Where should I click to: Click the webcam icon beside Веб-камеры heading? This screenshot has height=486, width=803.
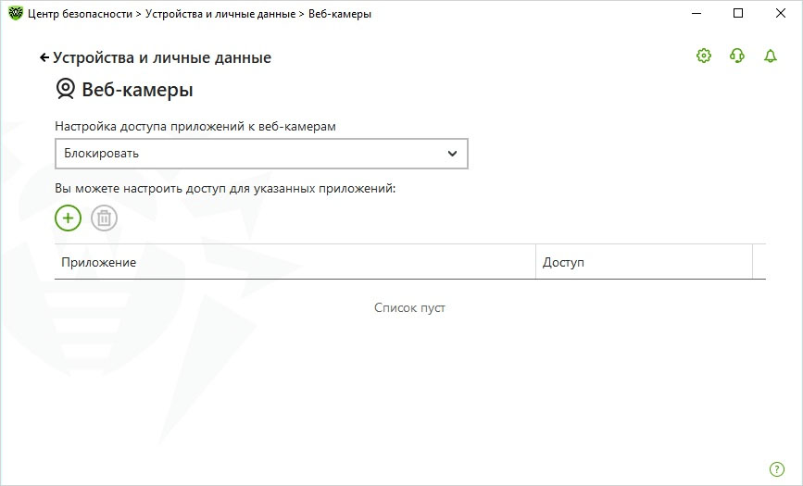click(x=66, y=90)
